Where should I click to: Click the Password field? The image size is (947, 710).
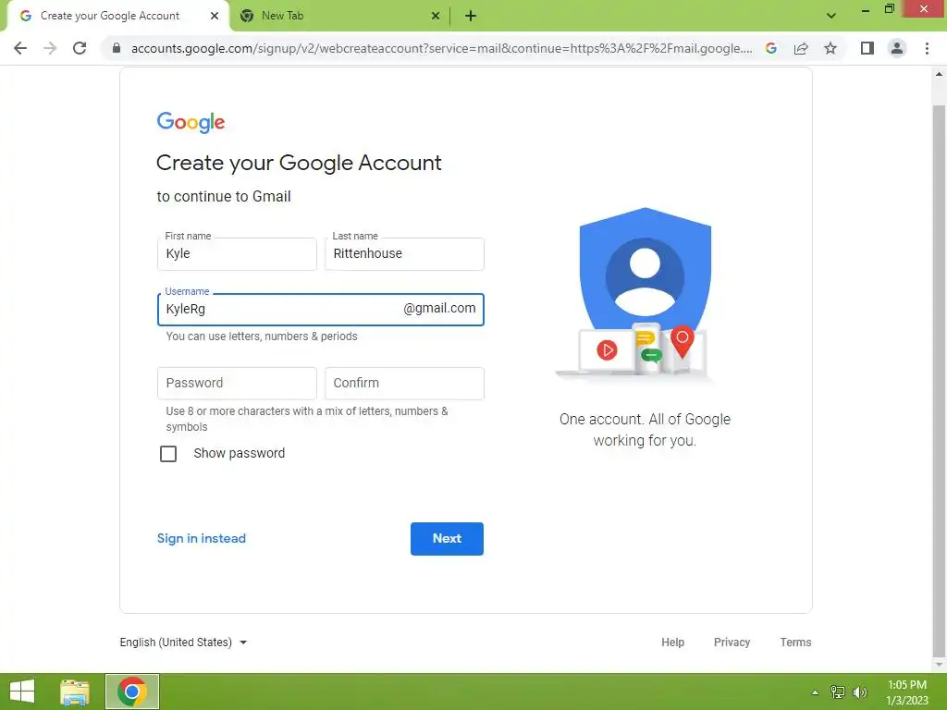[237, 384]
